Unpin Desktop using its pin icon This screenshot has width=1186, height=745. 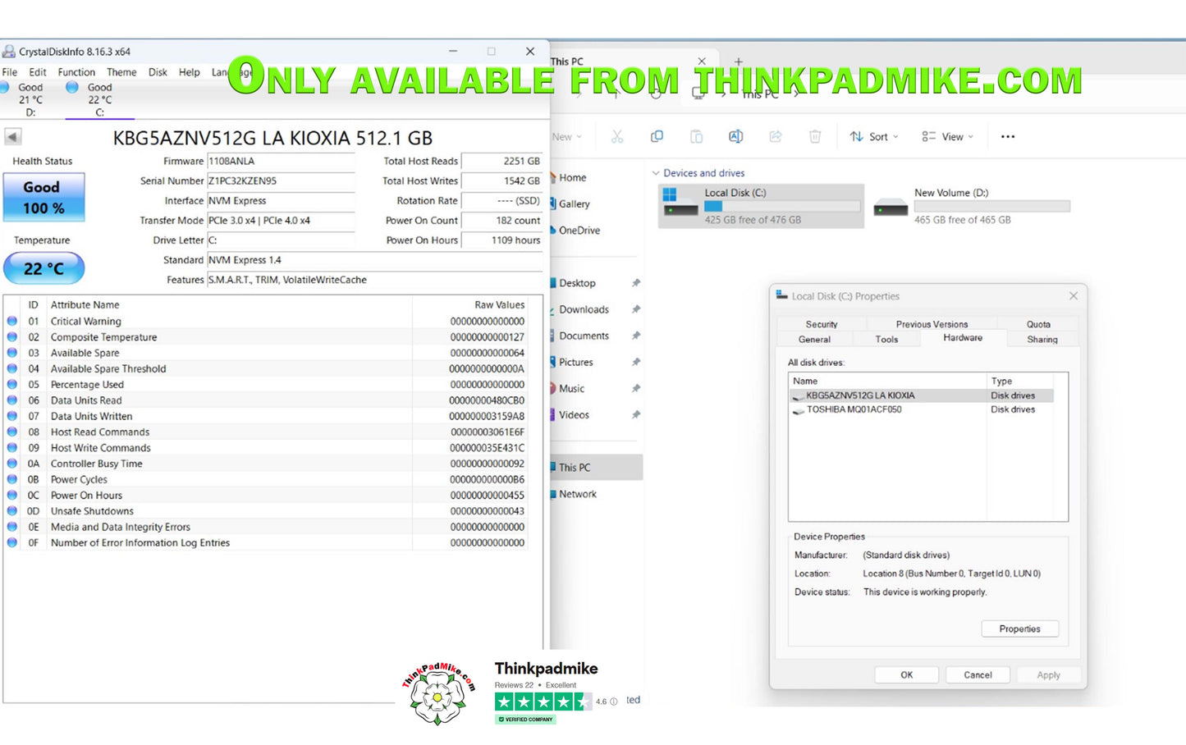635,283
